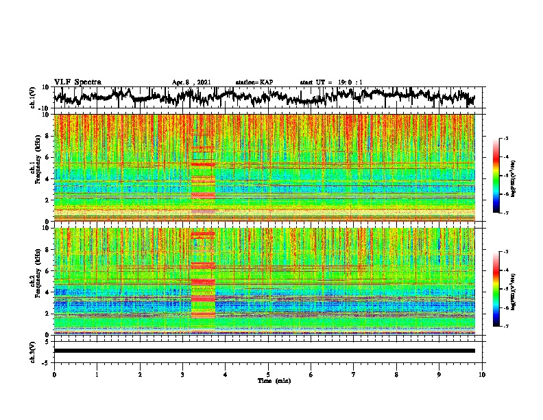Click the "2" tick on time axis
The width and height of the screenshot is (543, 420).
click(140, 375)
